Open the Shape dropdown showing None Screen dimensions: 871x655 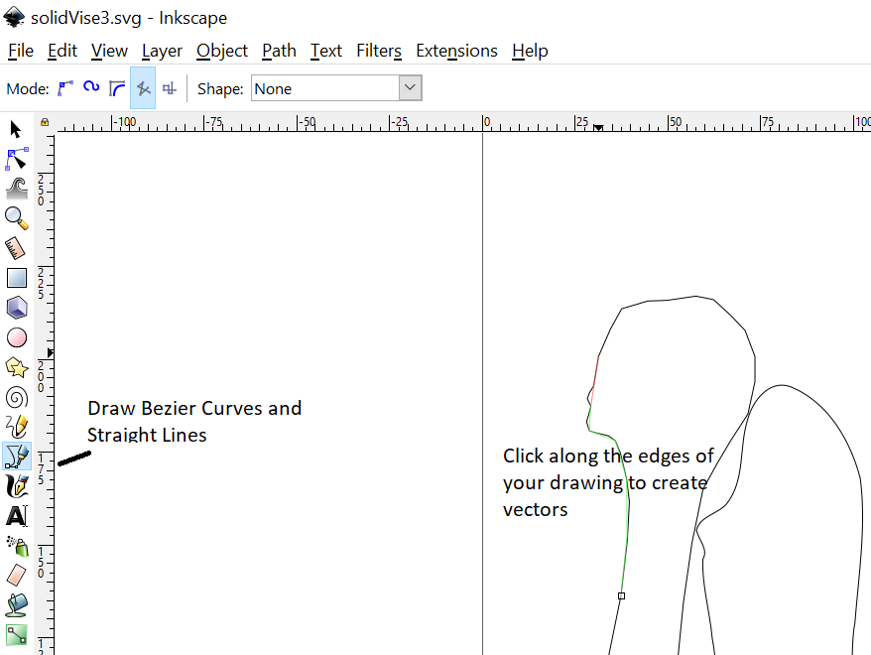coord(336,87)
